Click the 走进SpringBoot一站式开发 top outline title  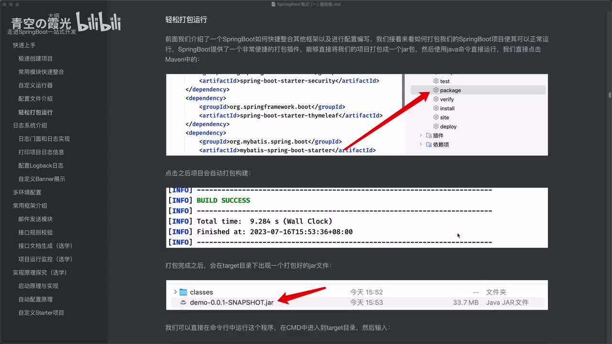pyautogui.click(x=42, y=32)
